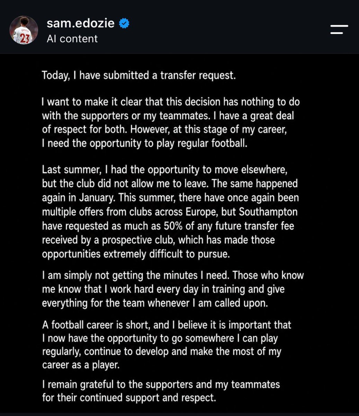This screenshot has height=416, width=359.
Task: Select the line beginning "I want to make it clear"
Action: point(171,102)
